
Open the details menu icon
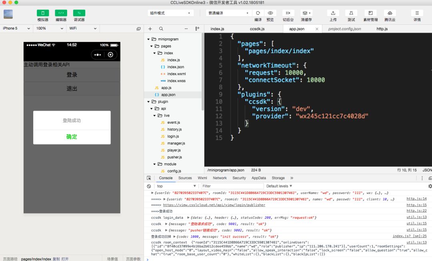coord(417,13)
